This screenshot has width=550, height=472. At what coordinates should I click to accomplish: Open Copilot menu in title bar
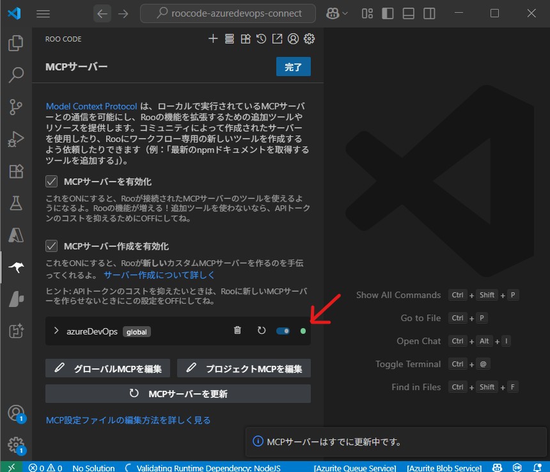click(336, 13)
